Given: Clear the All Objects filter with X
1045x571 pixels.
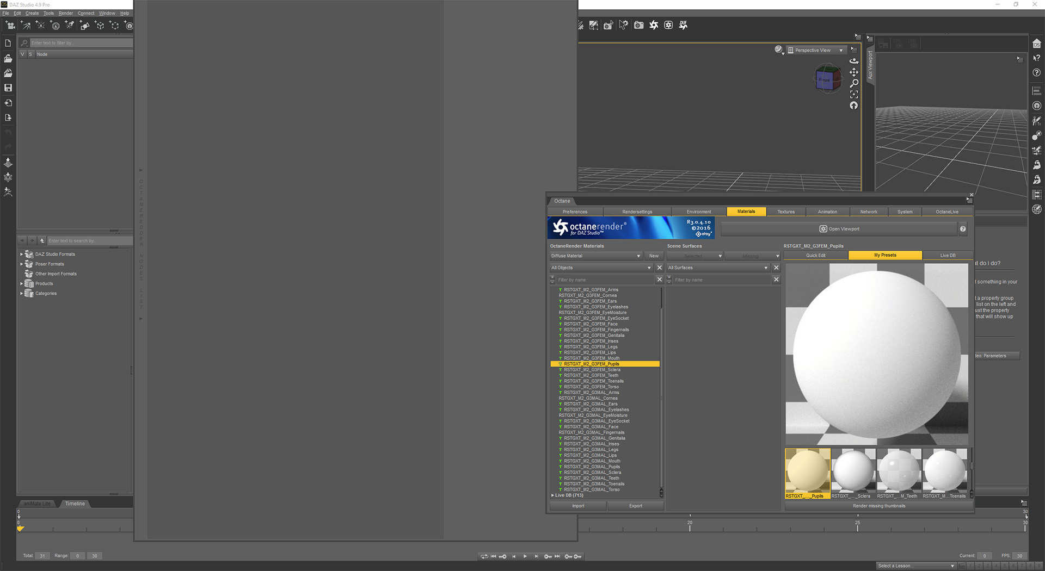Looking at the screenshot, I should coord(659,268).
